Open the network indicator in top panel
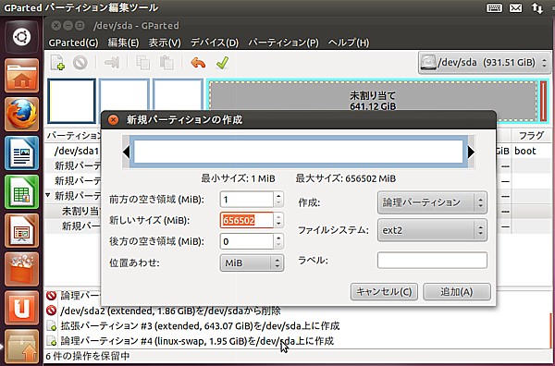This screenshot has height=366, width=555. point(536,8)
